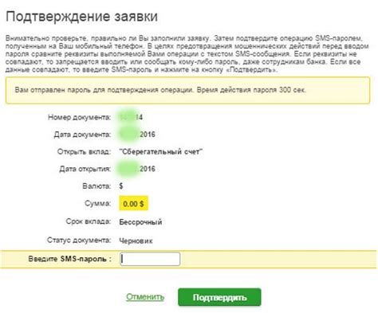
Task: Click the Дата документа label
Action: 82,135
